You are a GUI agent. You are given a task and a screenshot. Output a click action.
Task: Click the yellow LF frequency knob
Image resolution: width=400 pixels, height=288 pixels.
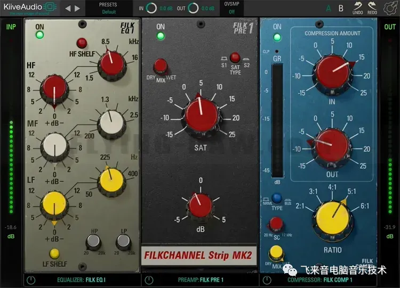pyautogui.click(x=112, y=181)
